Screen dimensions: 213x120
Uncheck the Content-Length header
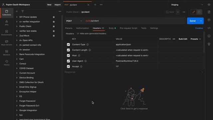(68, 50)
